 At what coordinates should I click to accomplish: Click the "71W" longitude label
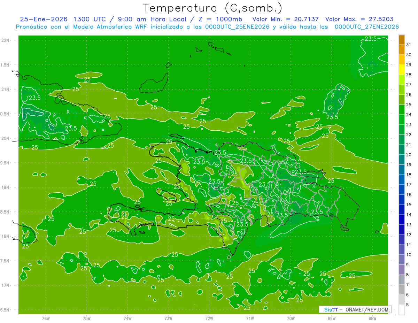click(x=250, y=318)
